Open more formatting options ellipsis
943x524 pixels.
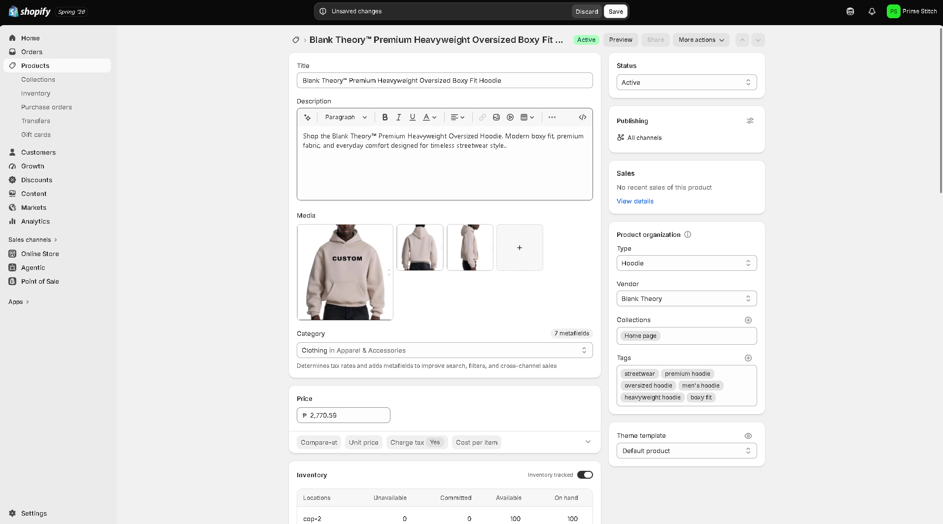[552, 117]
